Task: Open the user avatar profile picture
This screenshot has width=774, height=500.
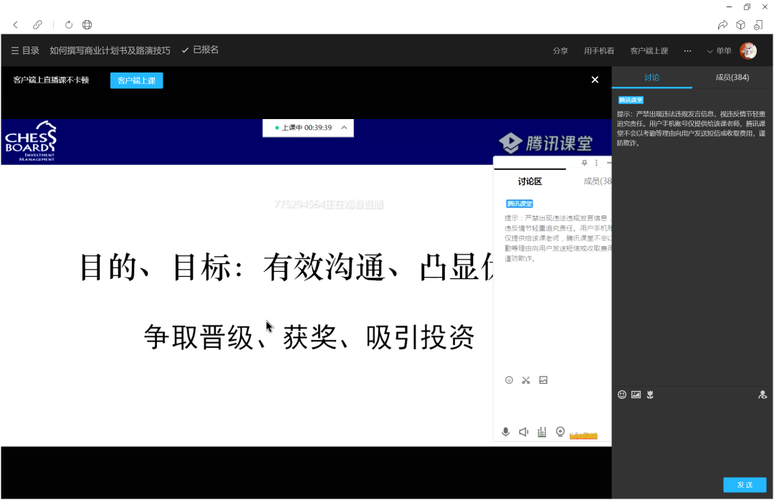Action: (x=748, y=50)
